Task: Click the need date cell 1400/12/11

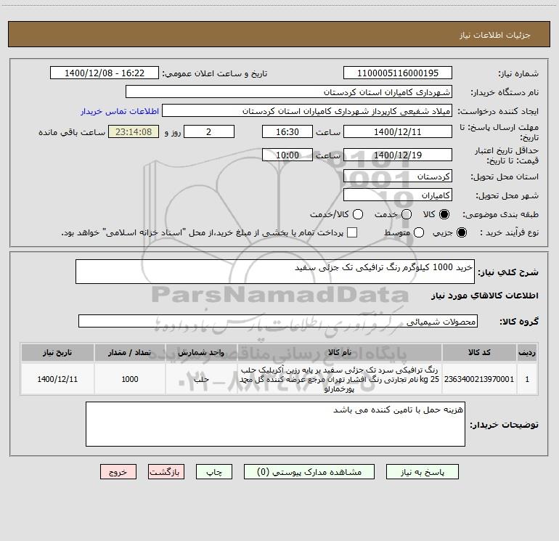Action: 57,379
